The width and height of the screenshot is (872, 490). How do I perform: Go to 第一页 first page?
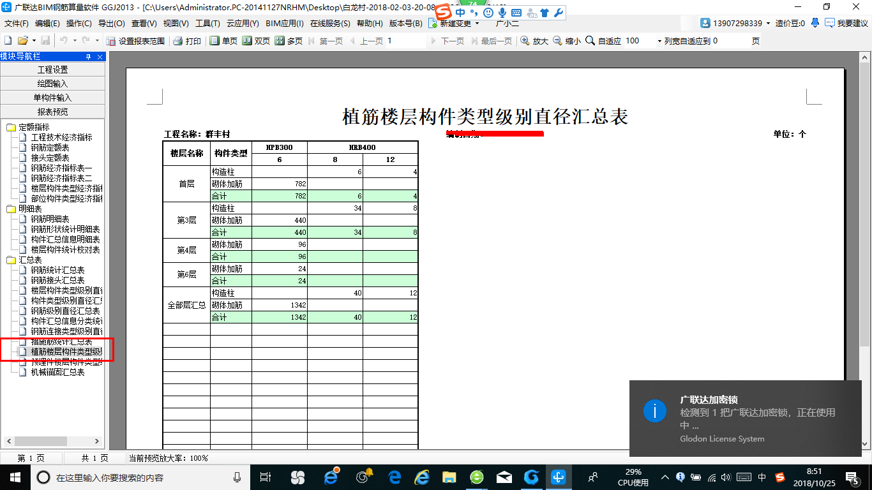click(x=326, y=41)
